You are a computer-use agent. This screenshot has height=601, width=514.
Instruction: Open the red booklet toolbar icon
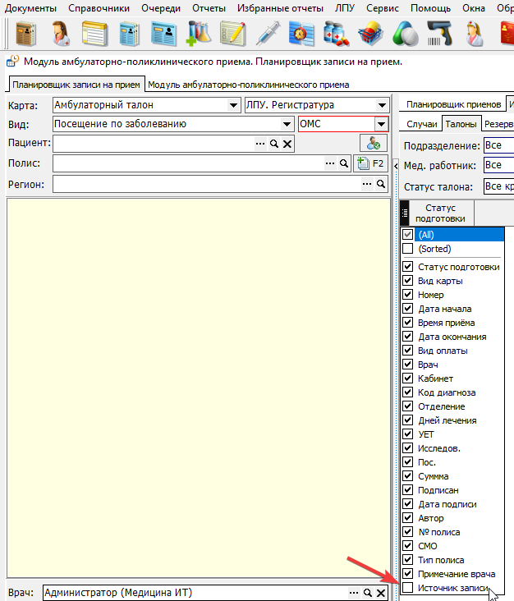point(507,34)
